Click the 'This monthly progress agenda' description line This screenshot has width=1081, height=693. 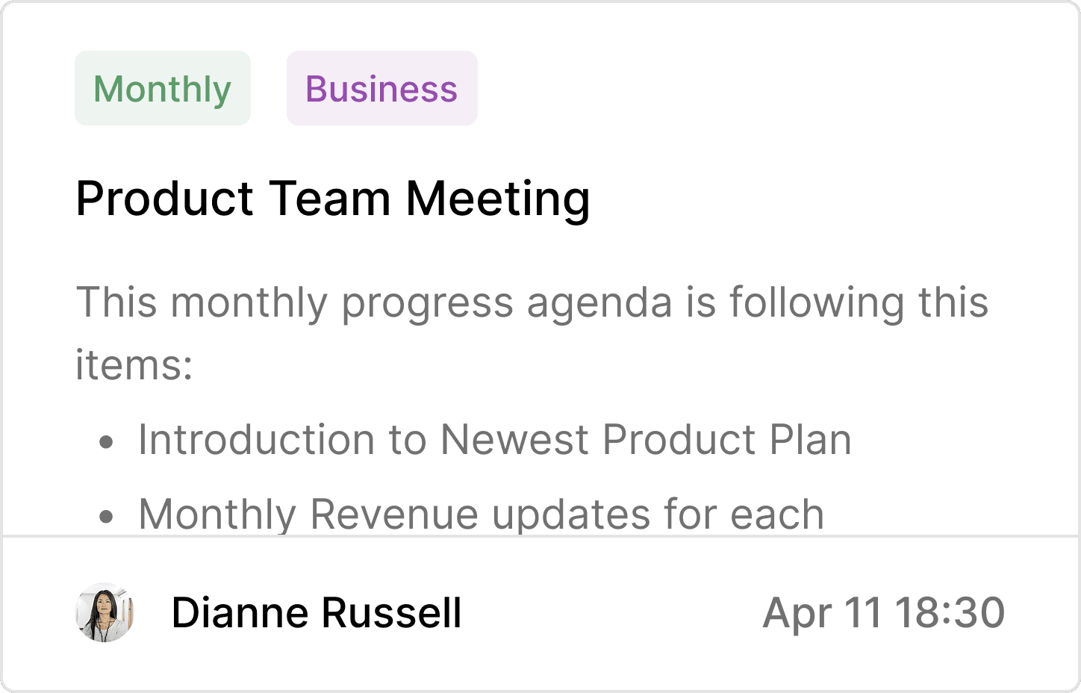(532, 303)
